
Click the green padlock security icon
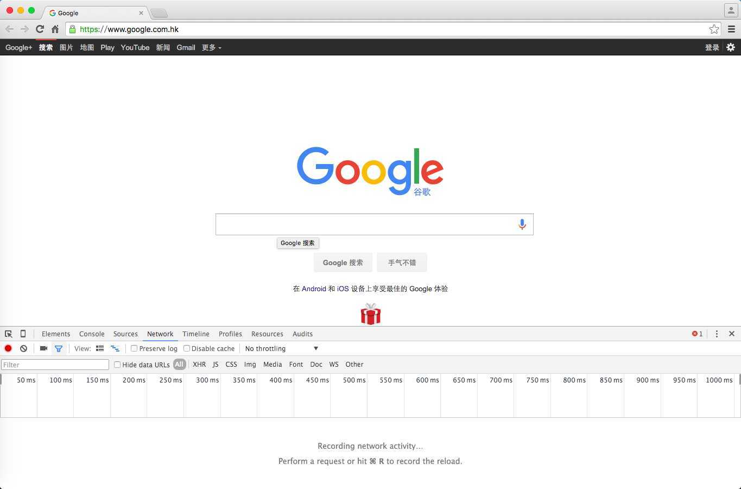tap(72, 29)
